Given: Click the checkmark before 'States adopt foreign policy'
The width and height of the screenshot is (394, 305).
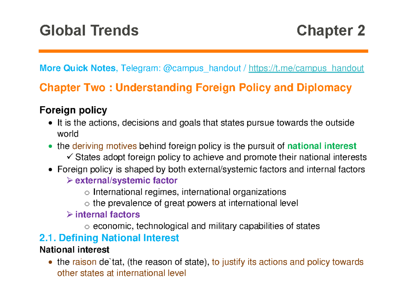Looking at the screenshot, I should point(69,157).
